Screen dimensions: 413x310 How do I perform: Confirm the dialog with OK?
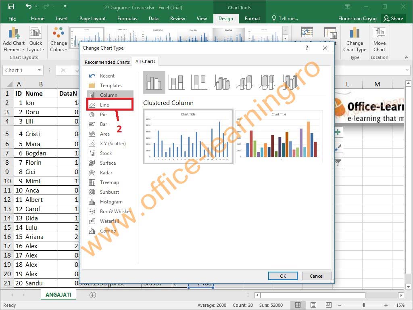tap(283, 276)
